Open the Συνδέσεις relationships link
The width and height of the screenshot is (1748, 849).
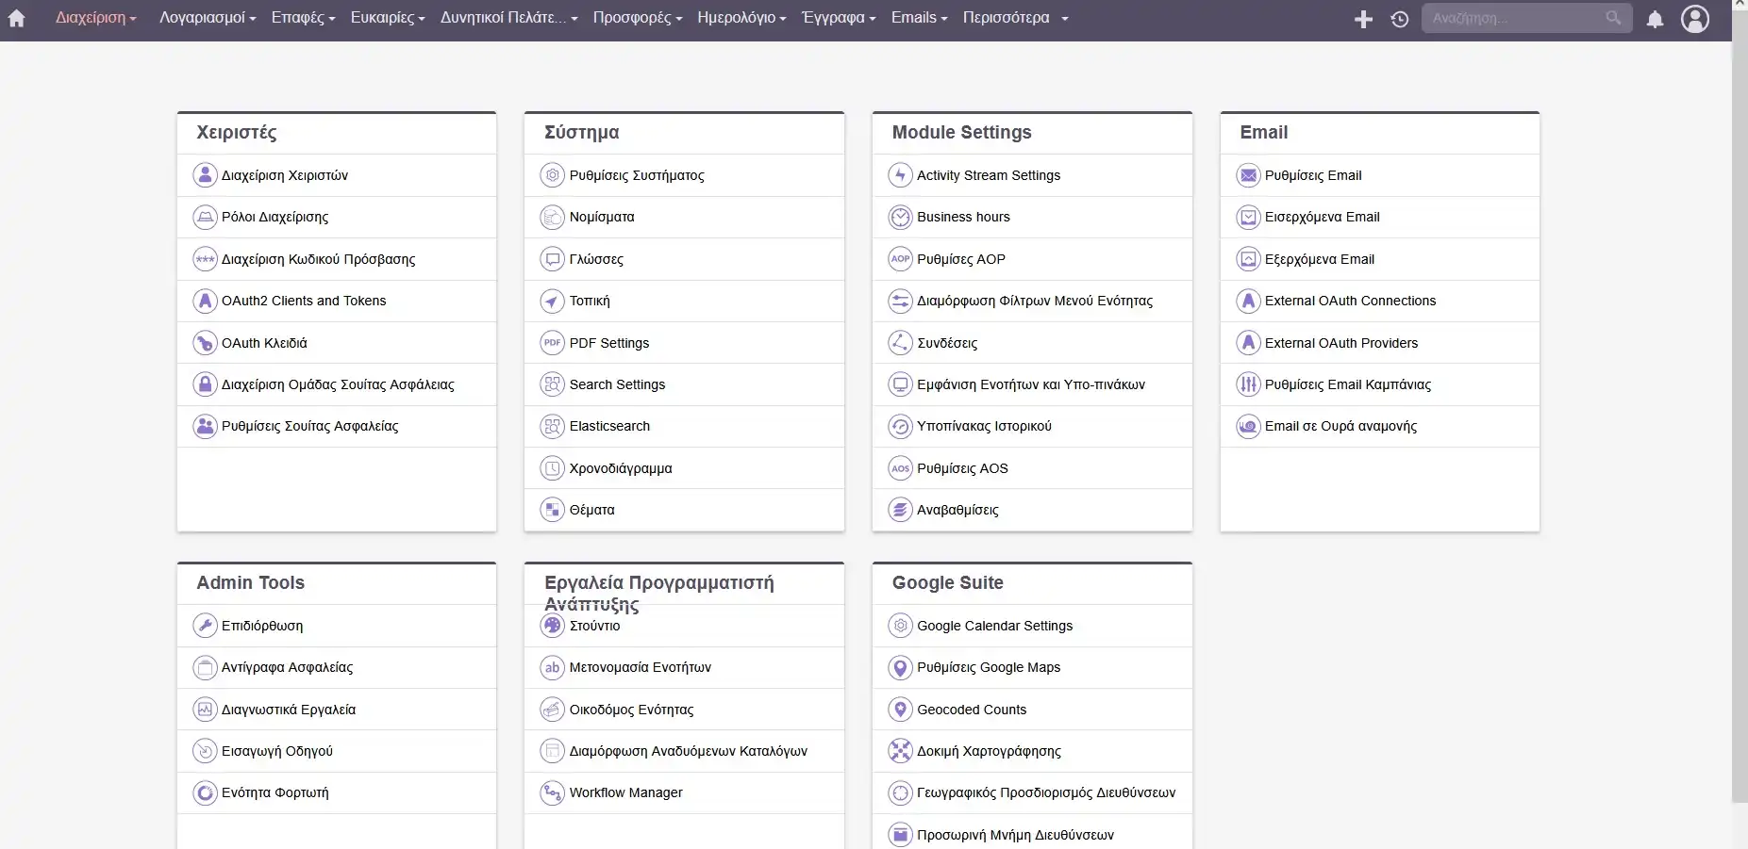pyautogui.click(x=947, y=343)
